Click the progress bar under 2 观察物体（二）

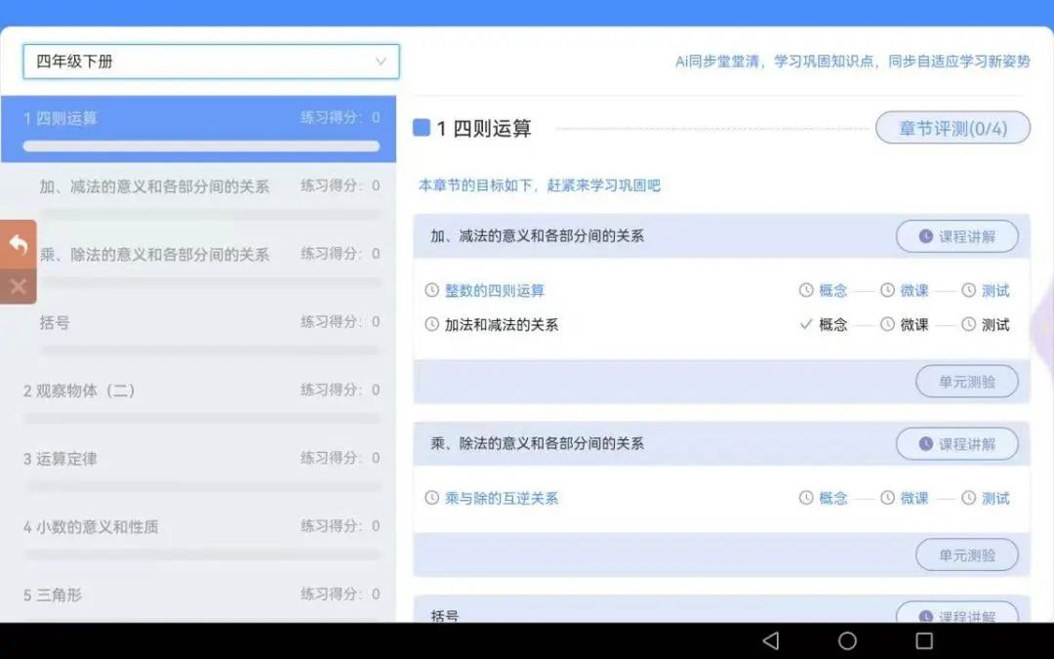click(x=201, y=418)
